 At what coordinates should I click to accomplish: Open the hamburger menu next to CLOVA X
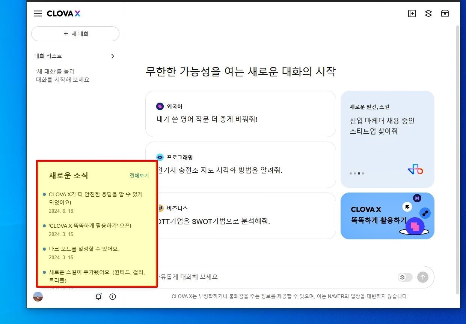pos(38,13)
